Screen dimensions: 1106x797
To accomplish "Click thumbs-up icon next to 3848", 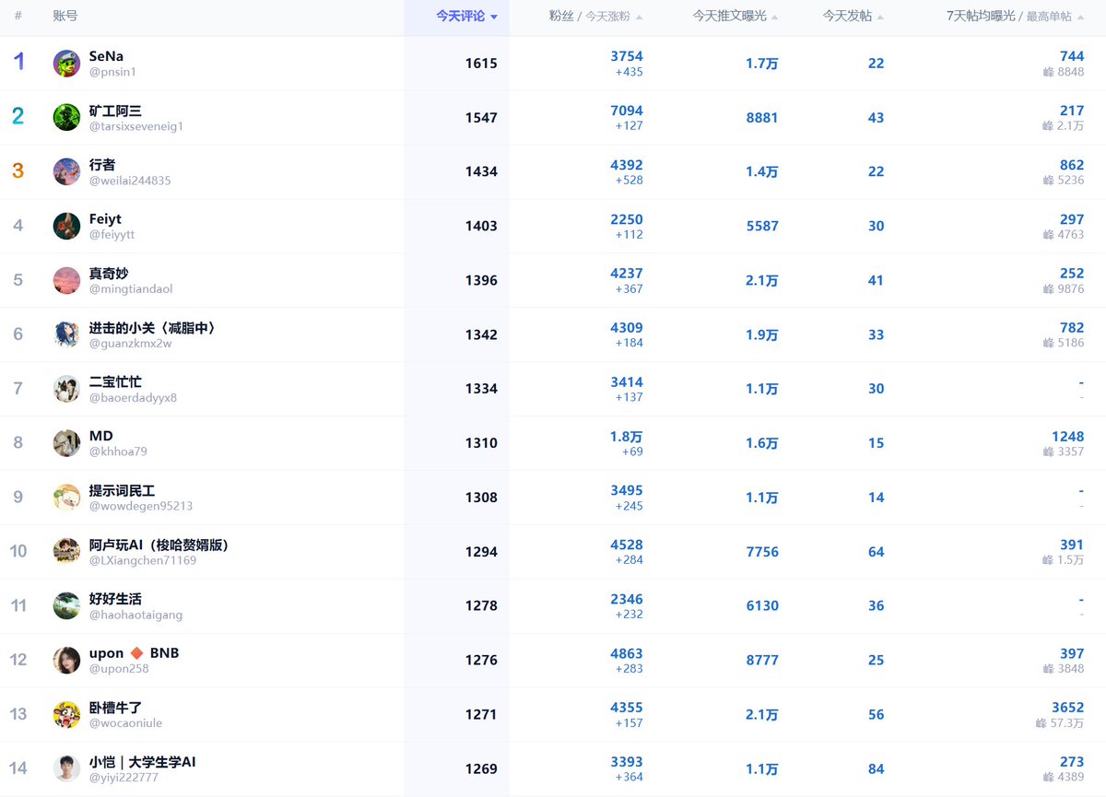I will pos(1048,668).
